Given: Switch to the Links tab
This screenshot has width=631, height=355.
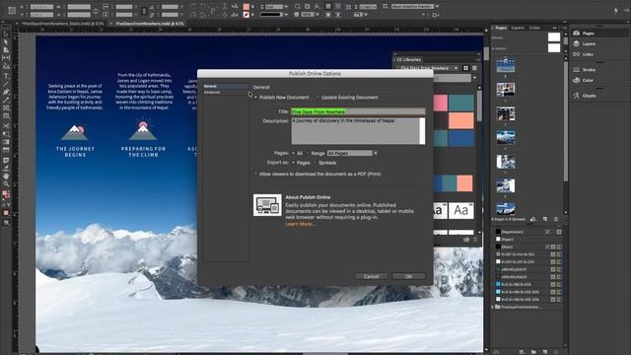Looking at the screenshot, I should pyautogui.click(x=534, y=28).
